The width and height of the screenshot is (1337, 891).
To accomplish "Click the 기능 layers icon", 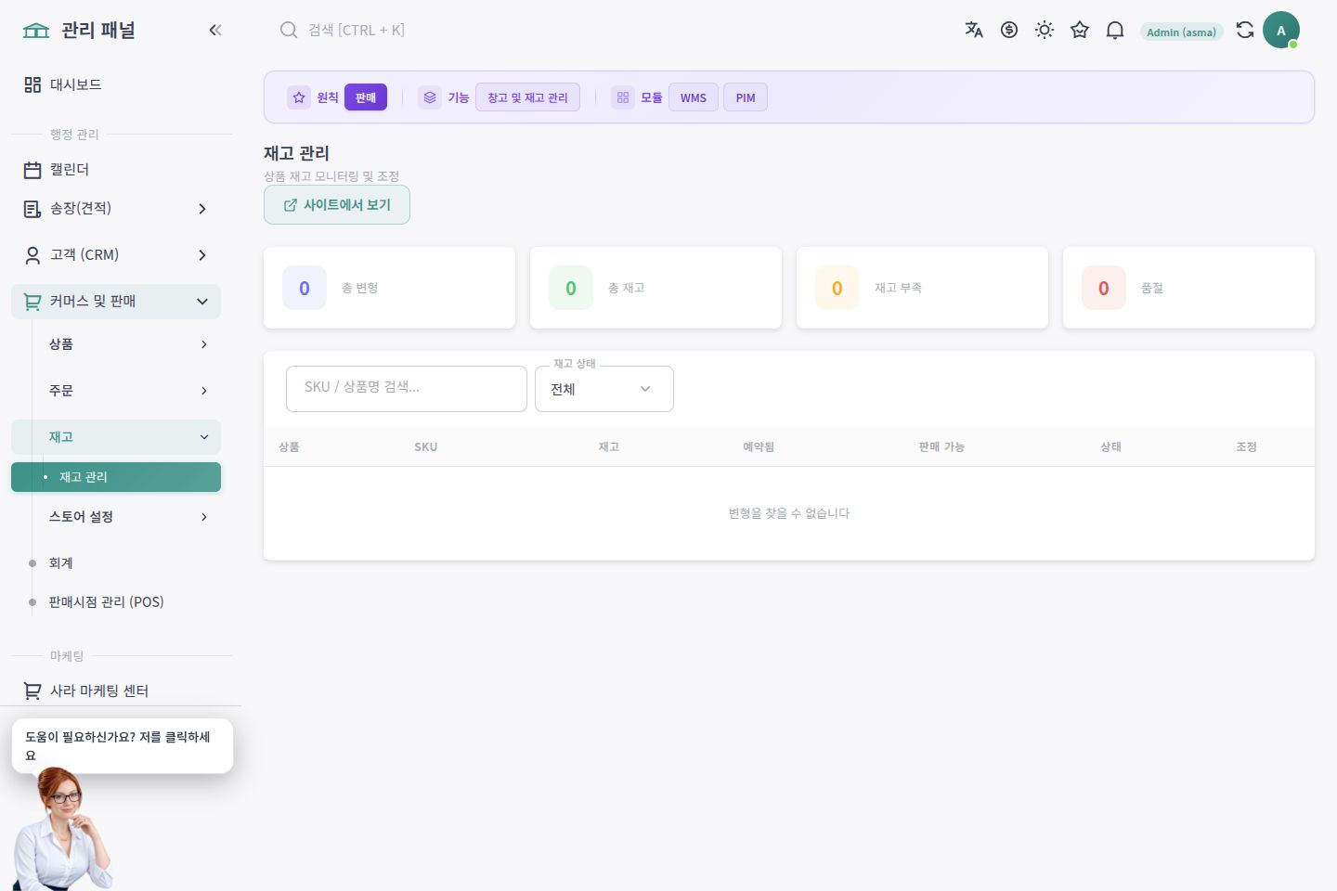I will pyautogui.click(x=430, y=97).
